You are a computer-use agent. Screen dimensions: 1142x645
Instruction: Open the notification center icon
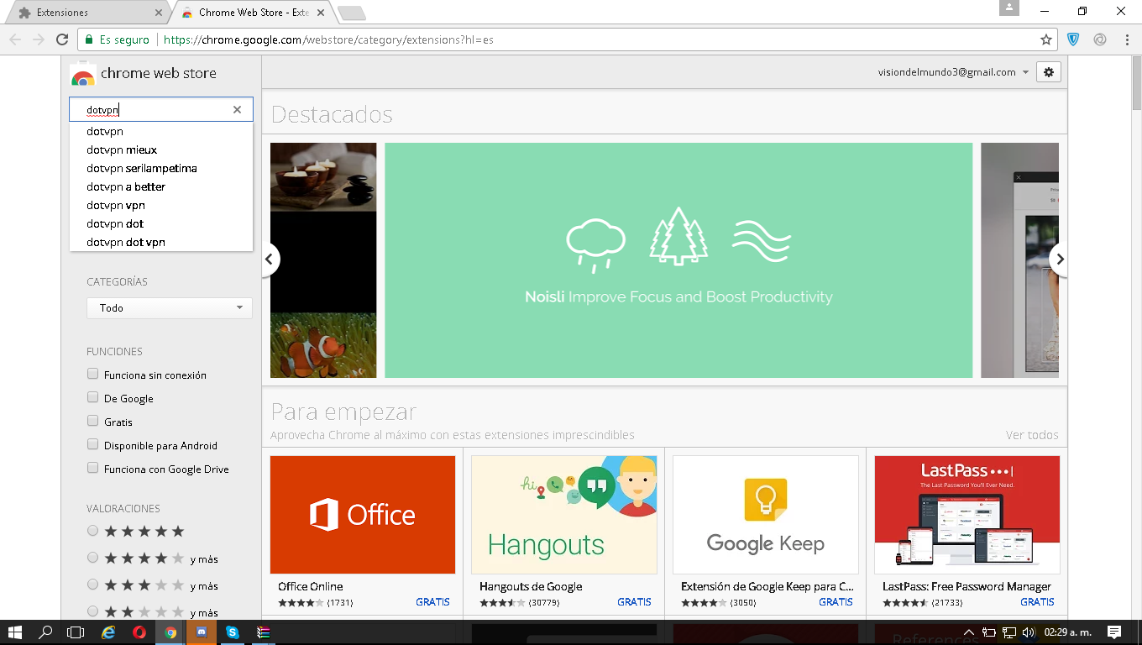coord(1114,632)
